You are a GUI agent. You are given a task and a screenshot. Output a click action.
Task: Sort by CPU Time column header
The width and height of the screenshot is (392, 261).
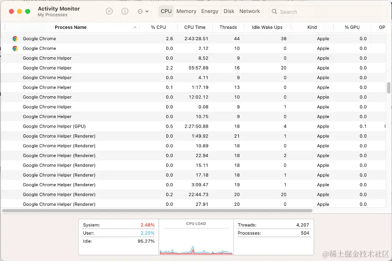click(195, 28)
